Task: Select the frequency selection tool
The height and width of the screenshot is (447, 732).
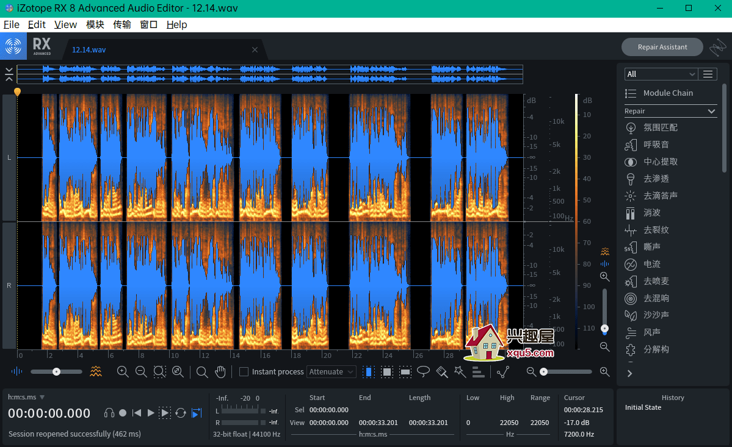Action: [405, 371]
